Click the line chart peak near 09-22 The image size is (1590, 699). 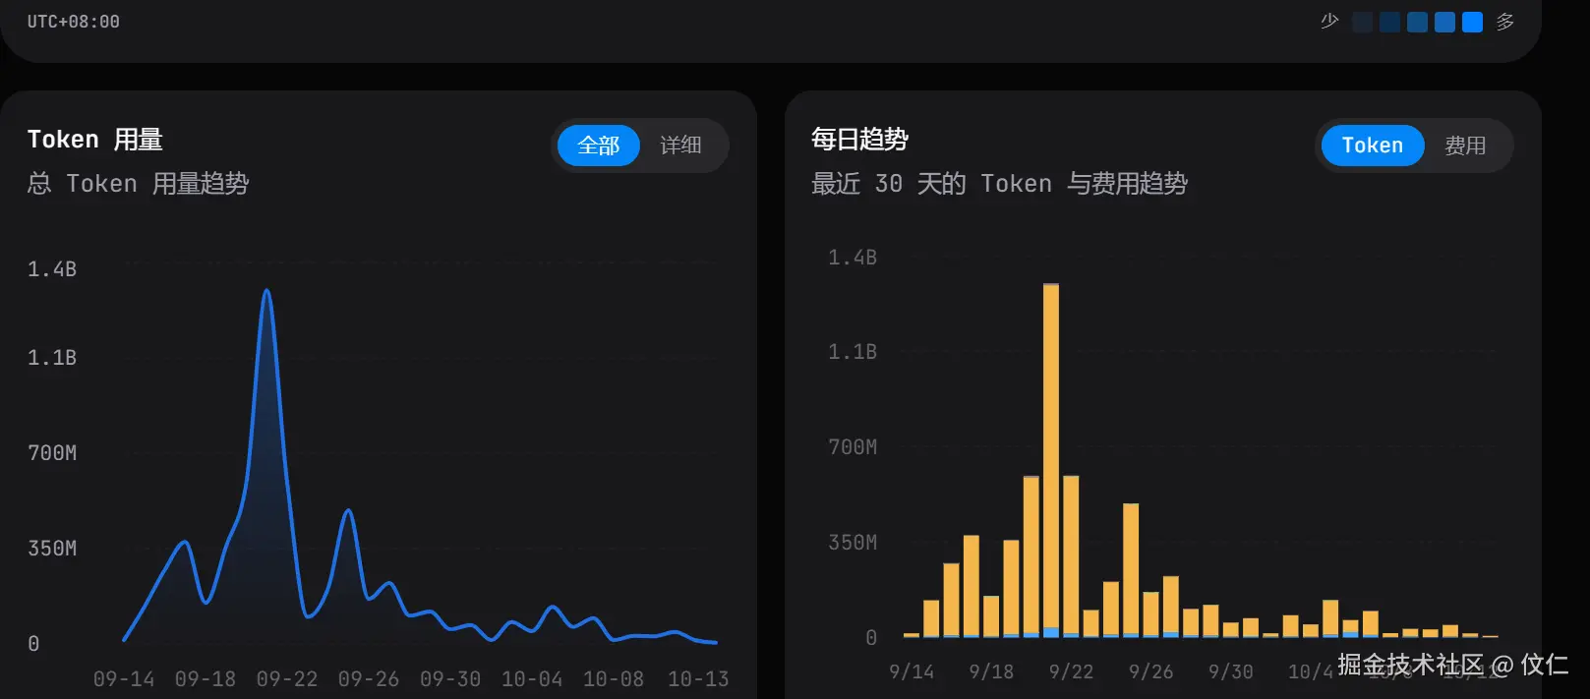coord(266,291)
